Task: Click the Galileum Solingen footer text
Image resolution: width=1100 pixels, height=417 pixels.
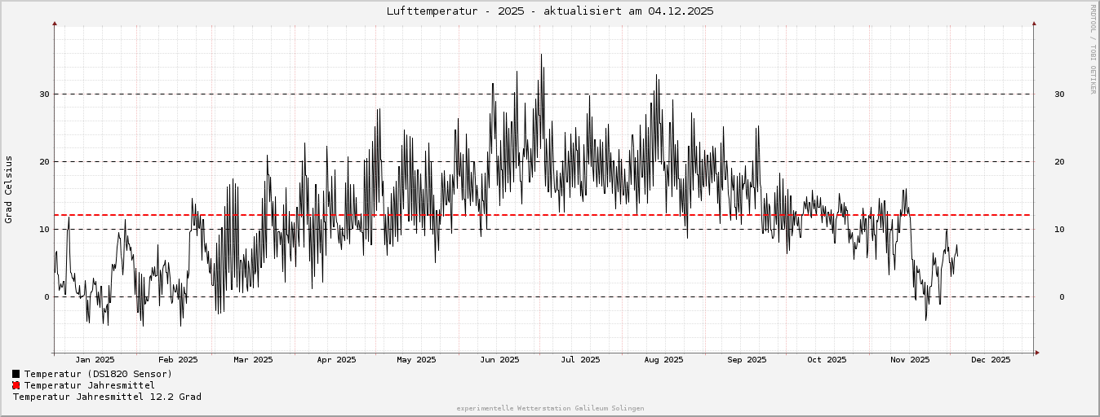Action: coord(550,408)
